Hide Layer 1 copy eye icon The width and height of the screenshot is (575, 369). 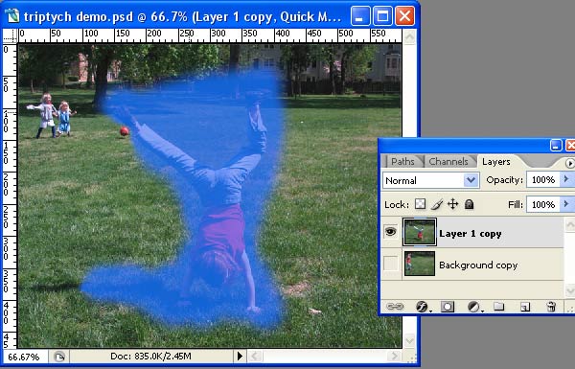tap(391, 231)
